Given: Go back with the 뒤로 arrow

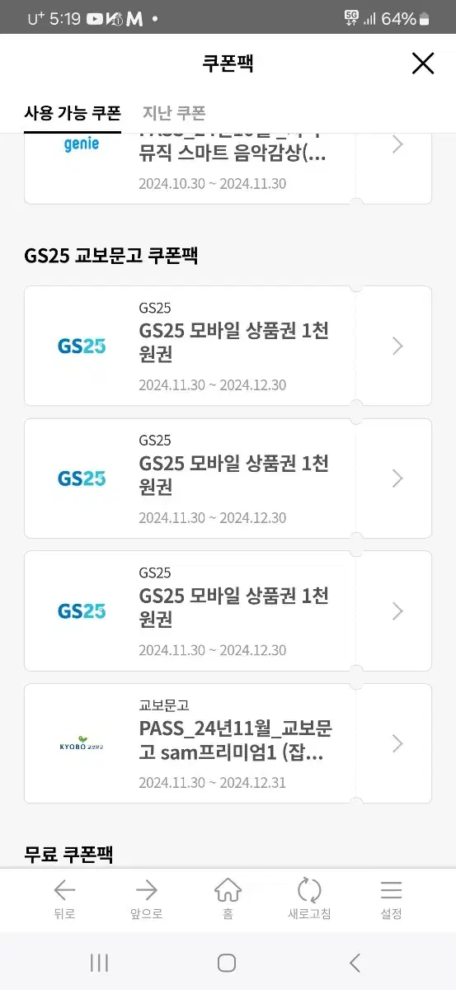Looking at the screenshot, I should point(64,898).
